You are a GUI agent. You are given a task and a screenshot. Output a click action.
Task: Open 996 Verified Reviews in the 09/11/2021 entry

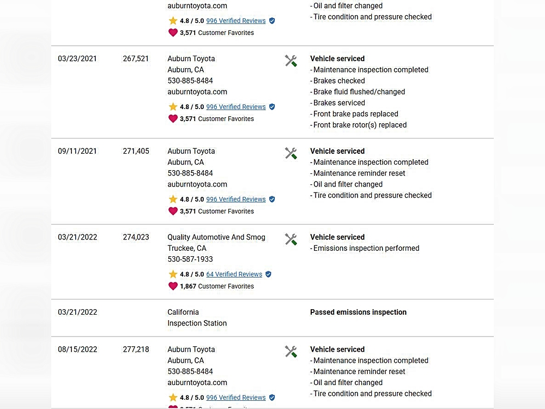(235, 199)
